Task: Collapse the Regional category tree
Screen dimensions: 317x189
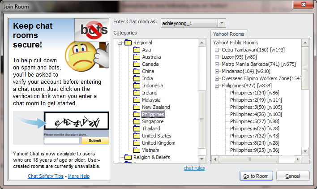Action: tap(120, 43)
